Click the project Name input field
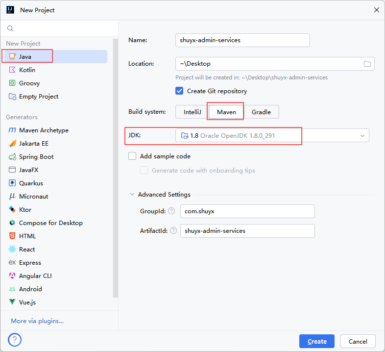 click(x=242, y=40)
